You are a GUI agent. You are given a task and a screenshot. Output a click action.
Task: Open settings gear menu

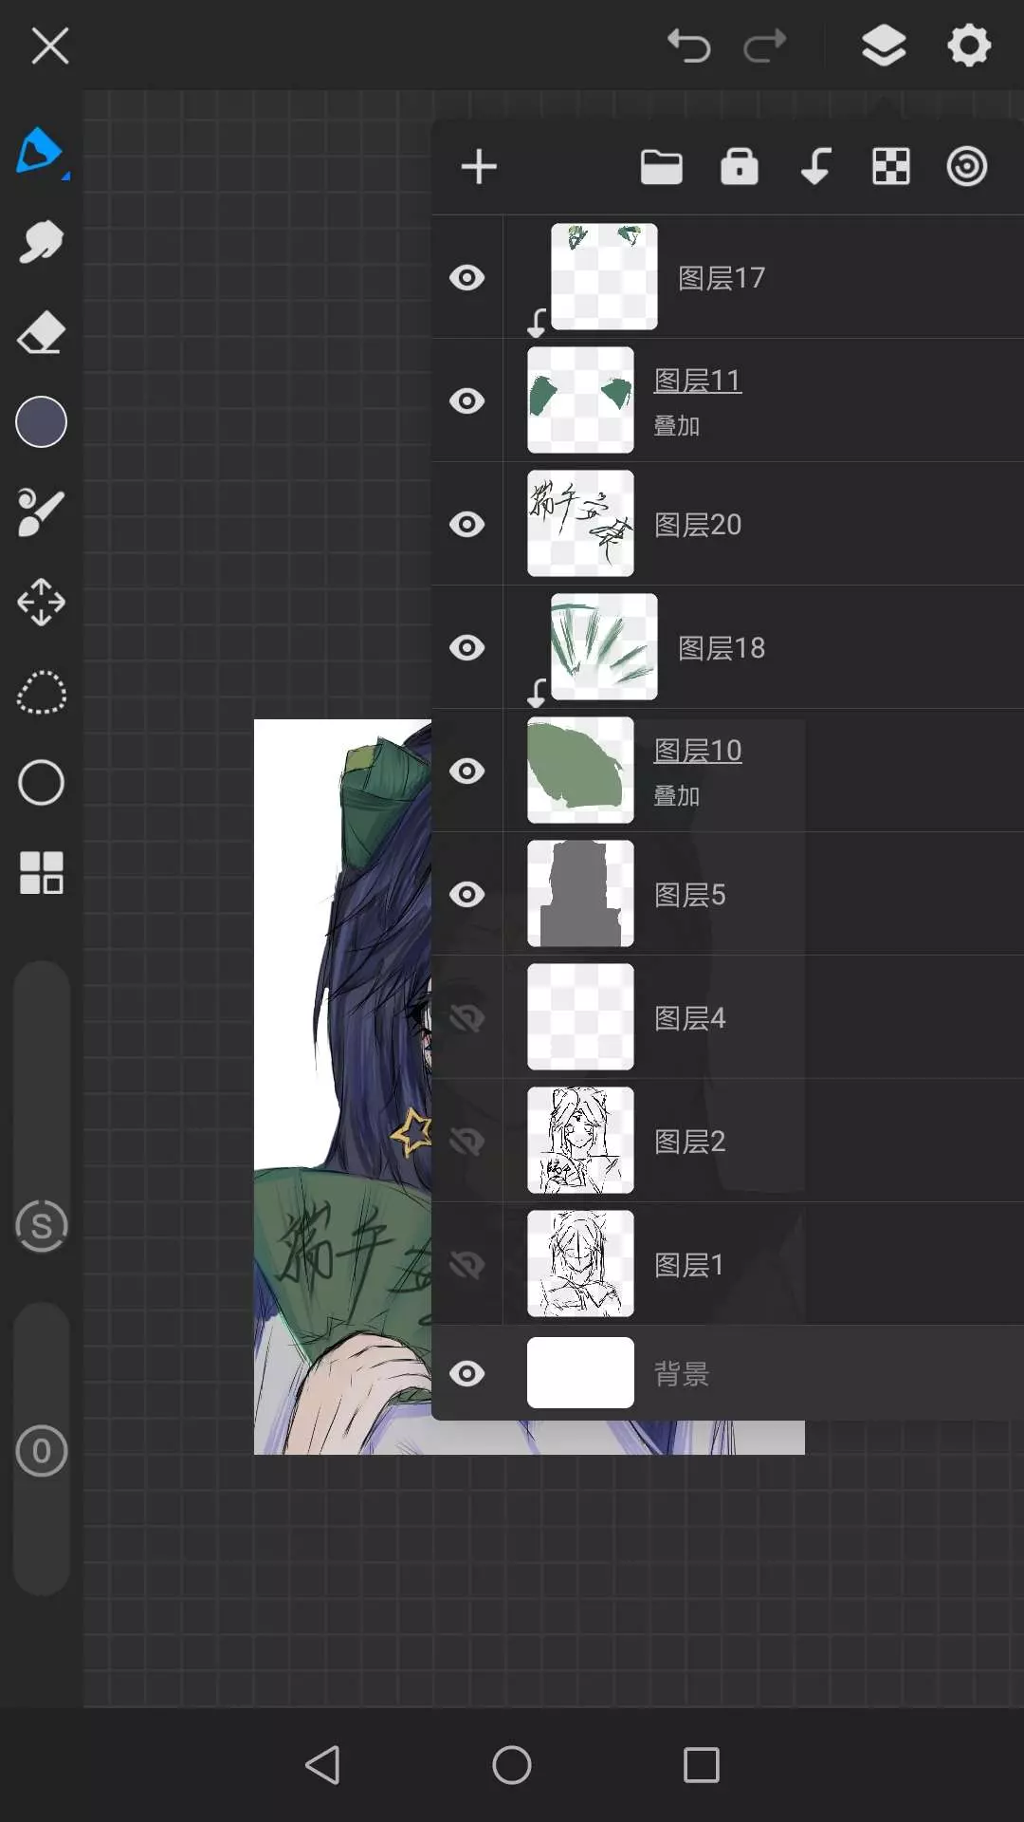coord(969,46)
